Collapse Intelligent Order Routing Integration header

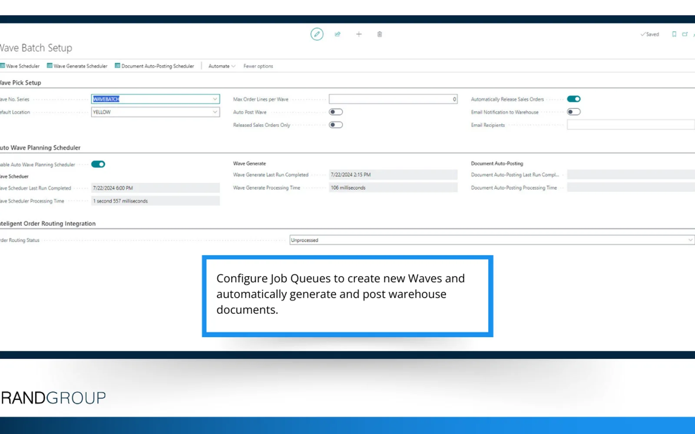pos(48,224)
